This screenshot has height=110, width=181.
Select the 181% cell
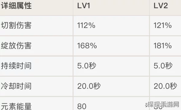(162, 46)
